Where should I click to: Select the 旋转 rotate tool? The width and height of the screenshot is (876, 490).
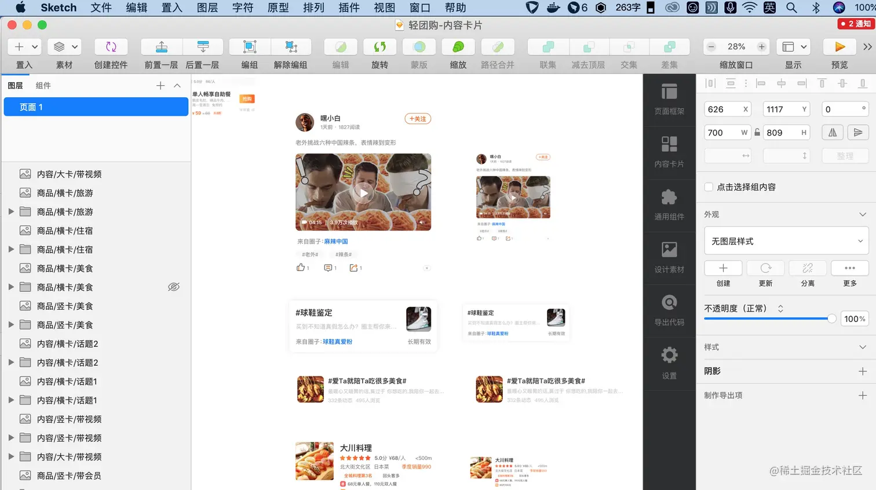(x=380, y=47)
